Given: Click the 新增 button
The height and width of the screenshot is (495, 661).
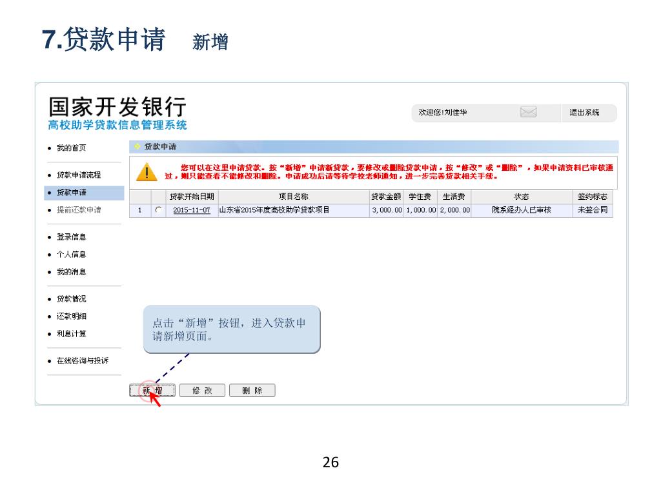Looking at the screenshot, I should coord(152,391).
